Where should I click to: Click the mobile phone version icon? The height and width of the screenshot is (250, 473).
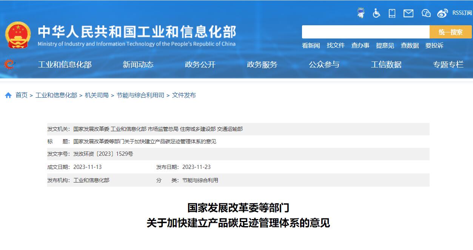pos(392,13)
